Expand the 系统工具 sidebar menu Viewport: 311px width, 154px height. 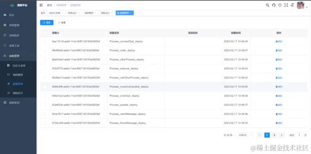pos(18,46)
